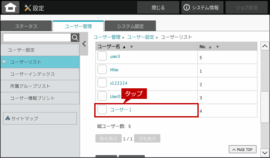Click inside the search input field
Viewport: 270px width, 158px height.
click(x=37, y=38)
